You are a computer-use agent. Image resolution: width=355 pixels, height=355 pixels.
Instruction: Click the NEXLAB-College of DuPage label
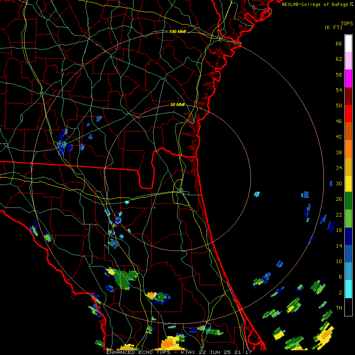pos(315,4)
